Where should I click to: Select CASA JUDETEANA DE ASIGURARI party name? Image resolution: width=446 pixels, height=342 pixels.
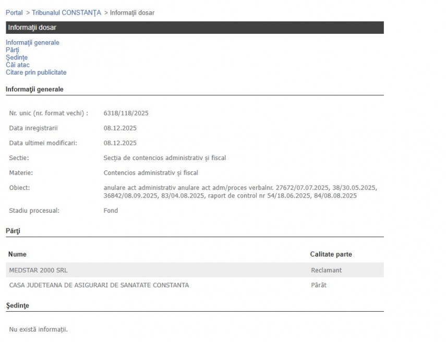coord(99,285)
